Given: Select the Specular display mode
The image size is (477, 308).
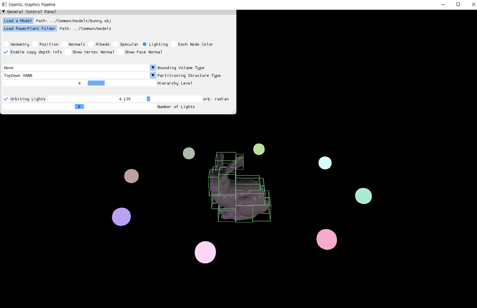Looking at the screenshot, I should [115, 44].
